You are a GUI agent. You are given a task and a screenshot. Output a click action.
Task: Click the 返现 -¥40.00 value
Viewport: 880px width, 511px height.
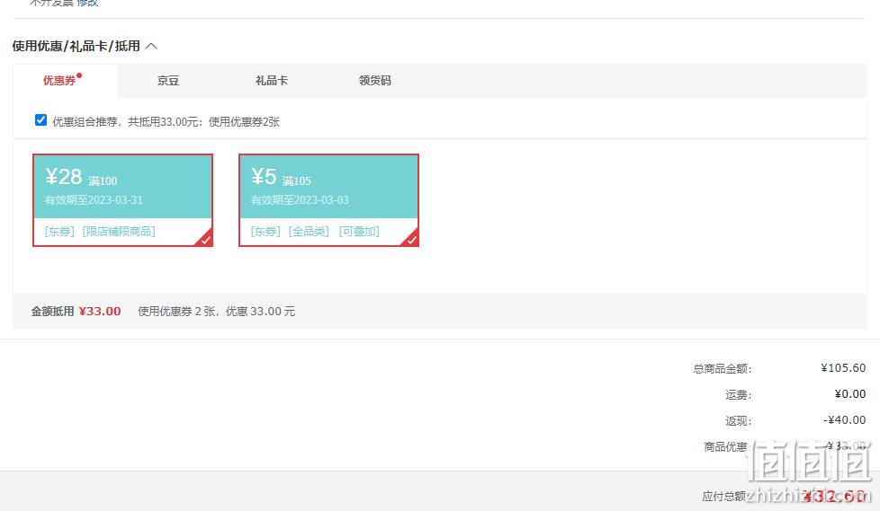point(845,419)
